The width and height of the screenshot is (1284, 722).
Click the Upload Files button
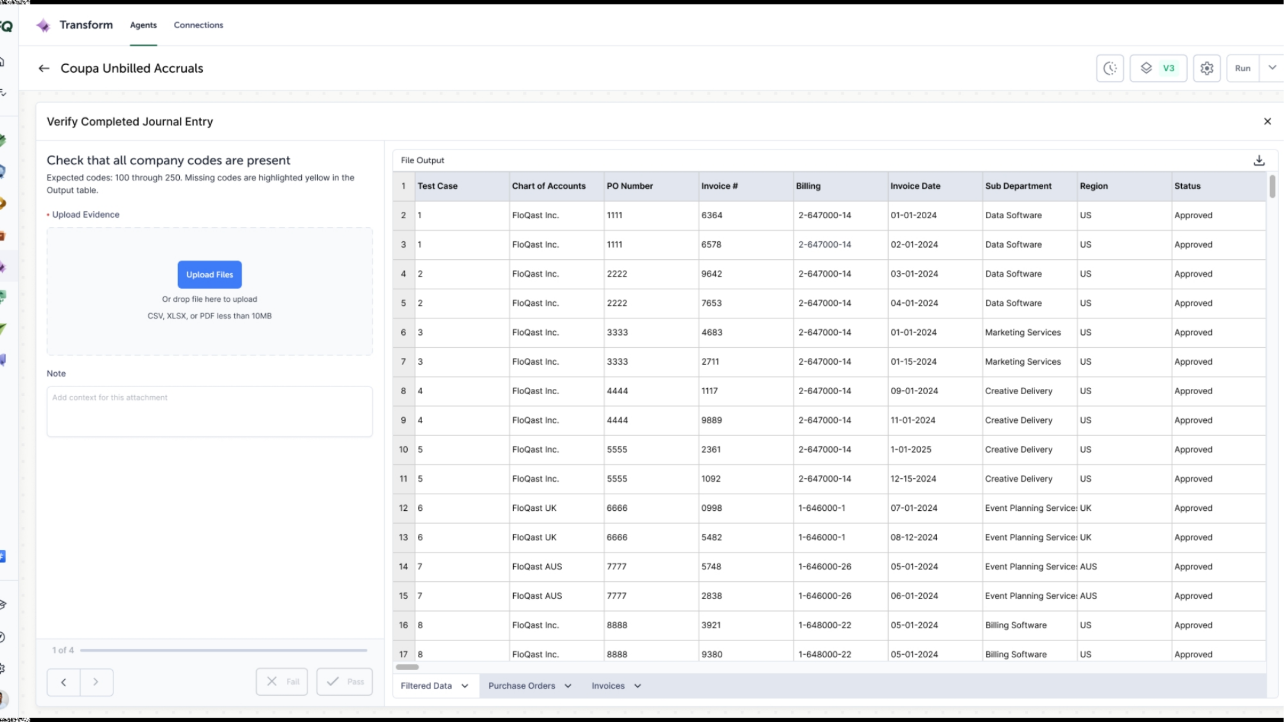point(210,274)
